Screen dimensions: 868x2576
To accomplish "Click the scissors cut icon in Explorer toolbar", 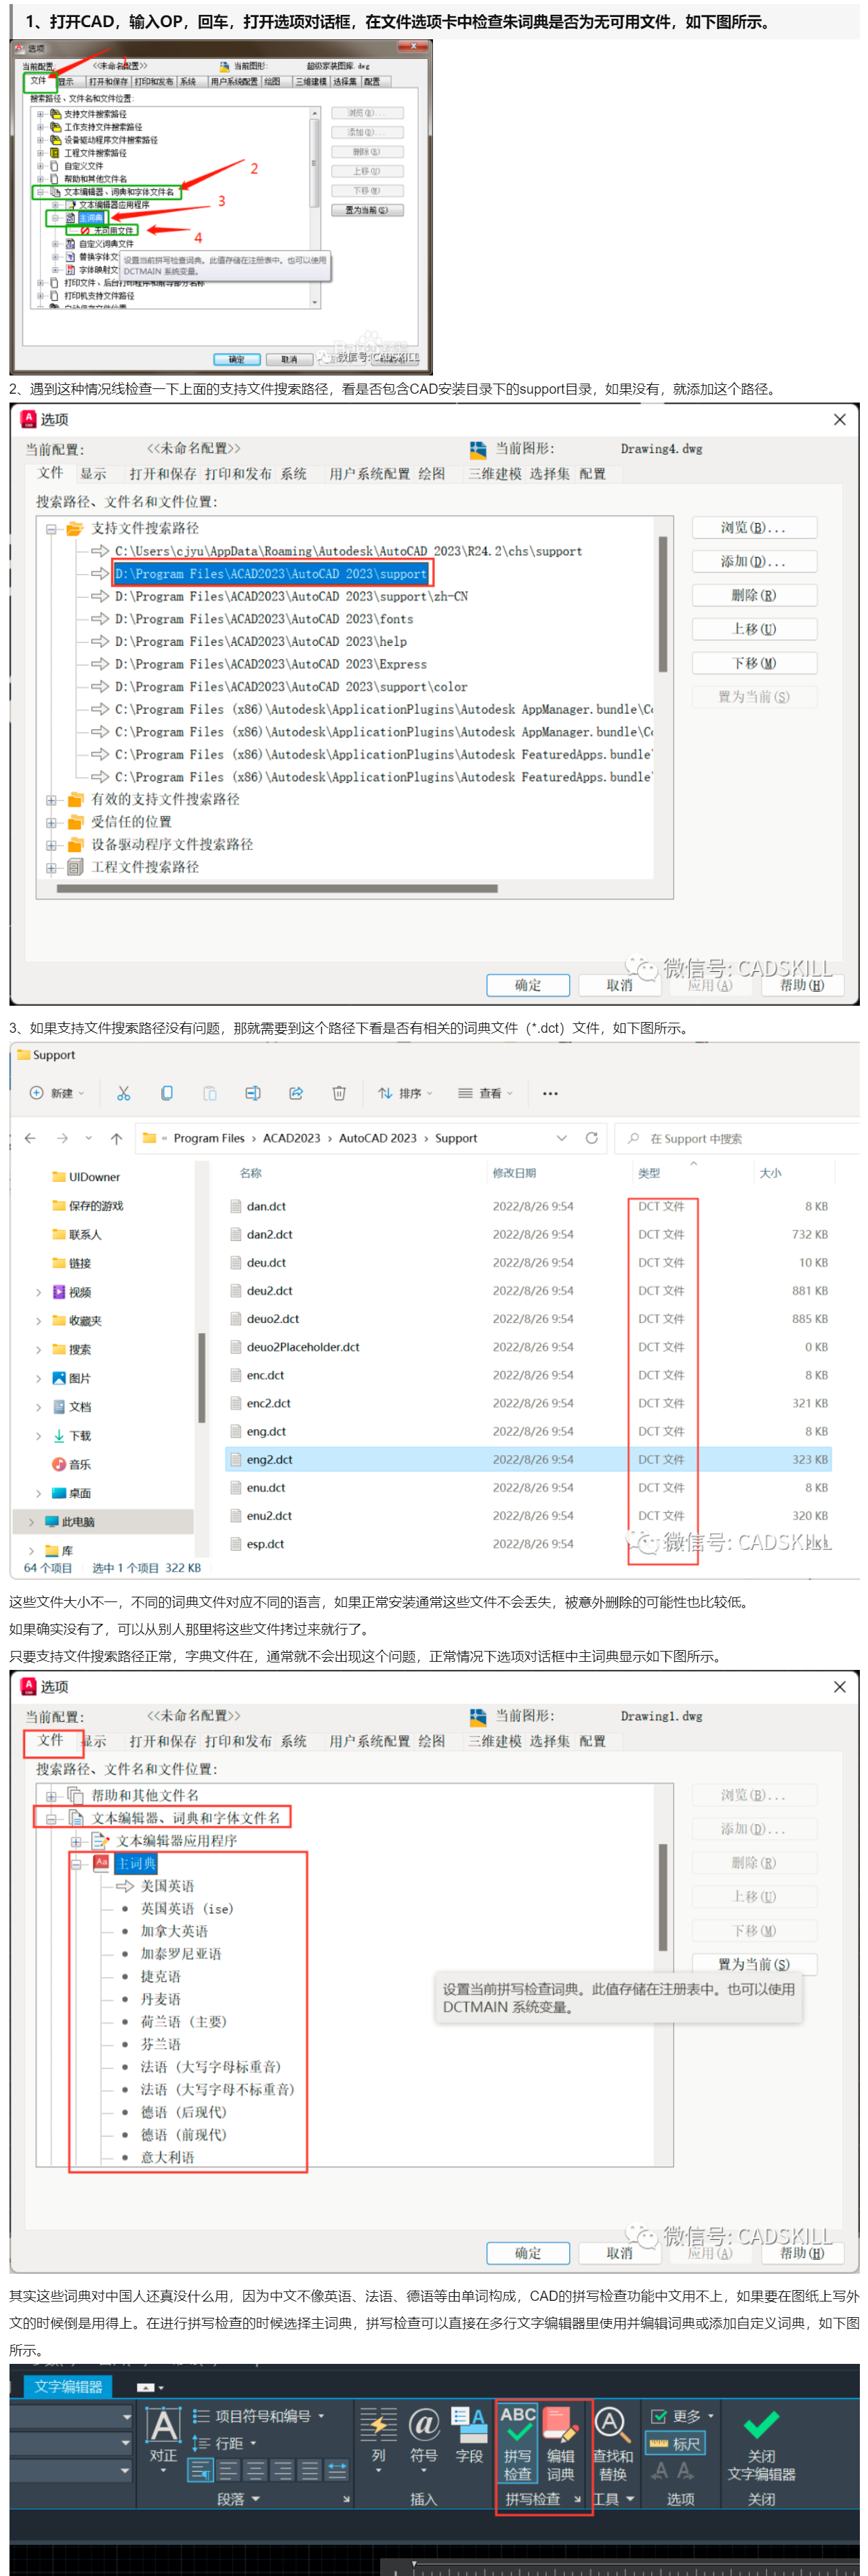I will coord(124,1093).
